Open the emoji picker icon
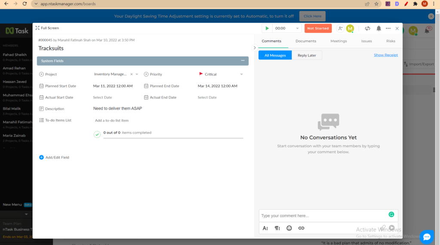 coord(289,228)
